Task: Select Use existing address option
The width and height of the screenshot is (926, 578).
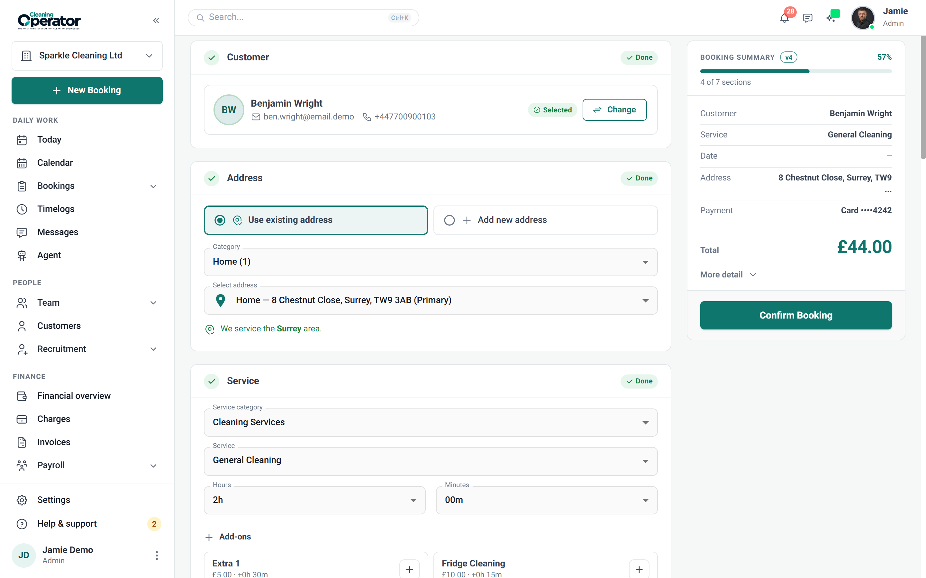Action: [x=316, y=220]
